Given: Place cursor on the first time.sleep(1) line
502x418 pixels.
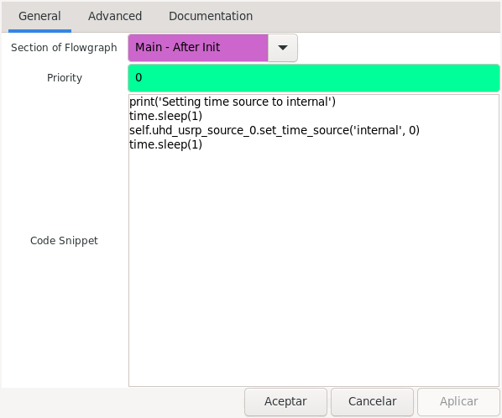Looking at the screenshot, I should click(166, 116).
